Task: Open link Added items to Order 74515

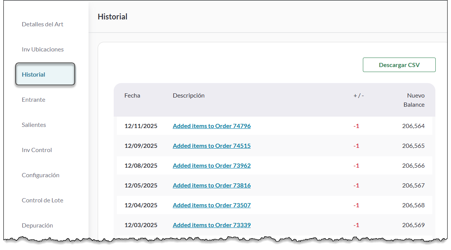Action: coord(211,146)
